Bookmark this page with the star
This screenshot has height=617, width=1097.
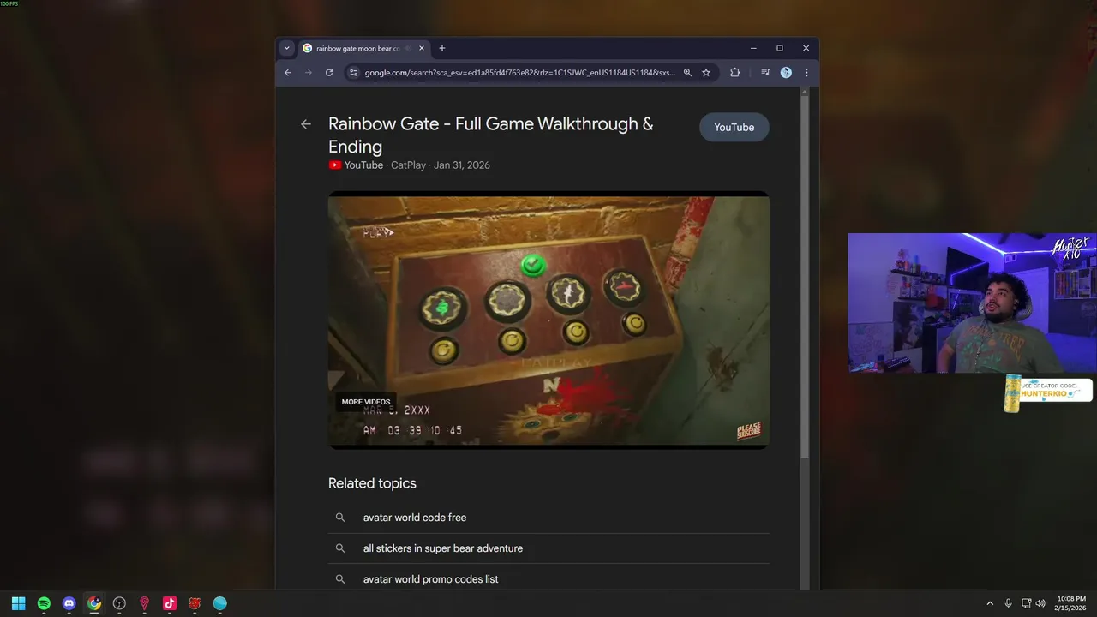pos(706,73)
